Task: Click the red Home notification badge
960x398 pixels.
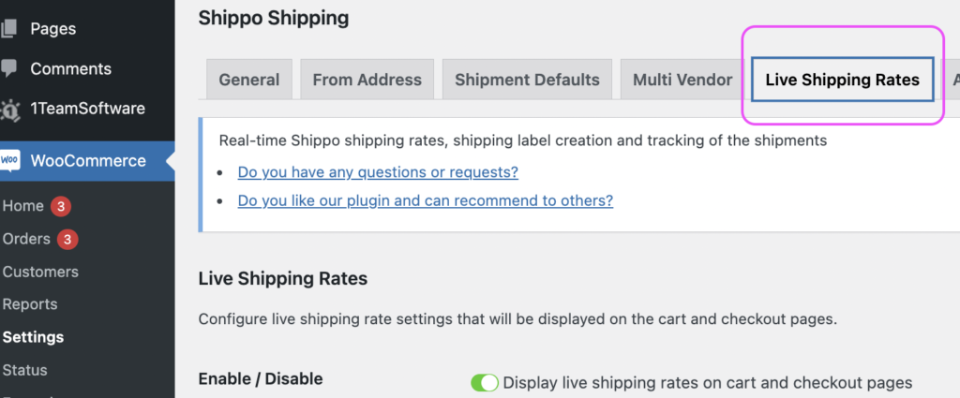Action: 61,206
